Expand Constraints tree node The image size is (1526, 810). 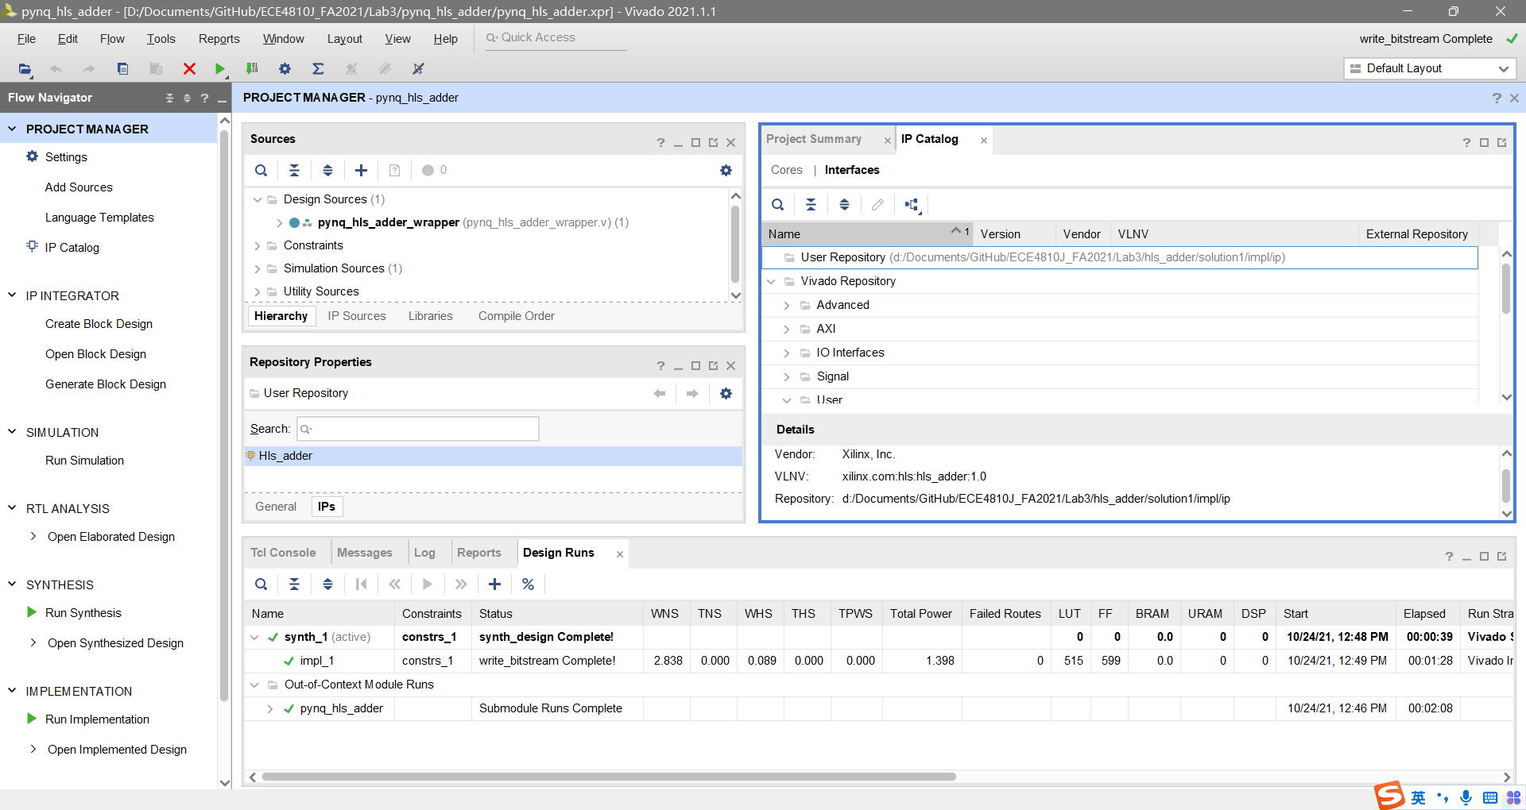point(257,245)
